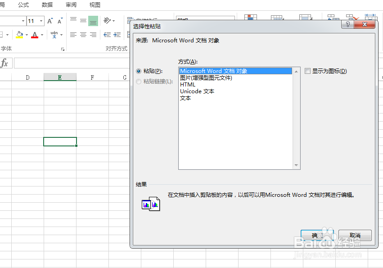The width and height of the screenshot is (383, 268).
Task: Open the 视图 ribbon tab
Action: coord(95,5)
